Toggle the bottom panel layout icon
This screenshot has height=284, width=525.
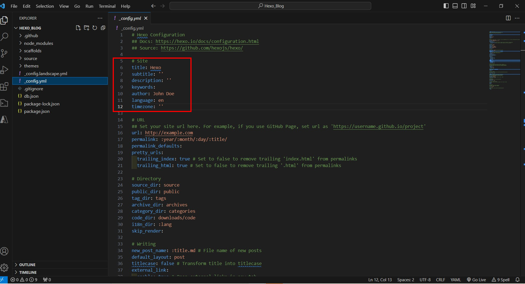(455, 6)
